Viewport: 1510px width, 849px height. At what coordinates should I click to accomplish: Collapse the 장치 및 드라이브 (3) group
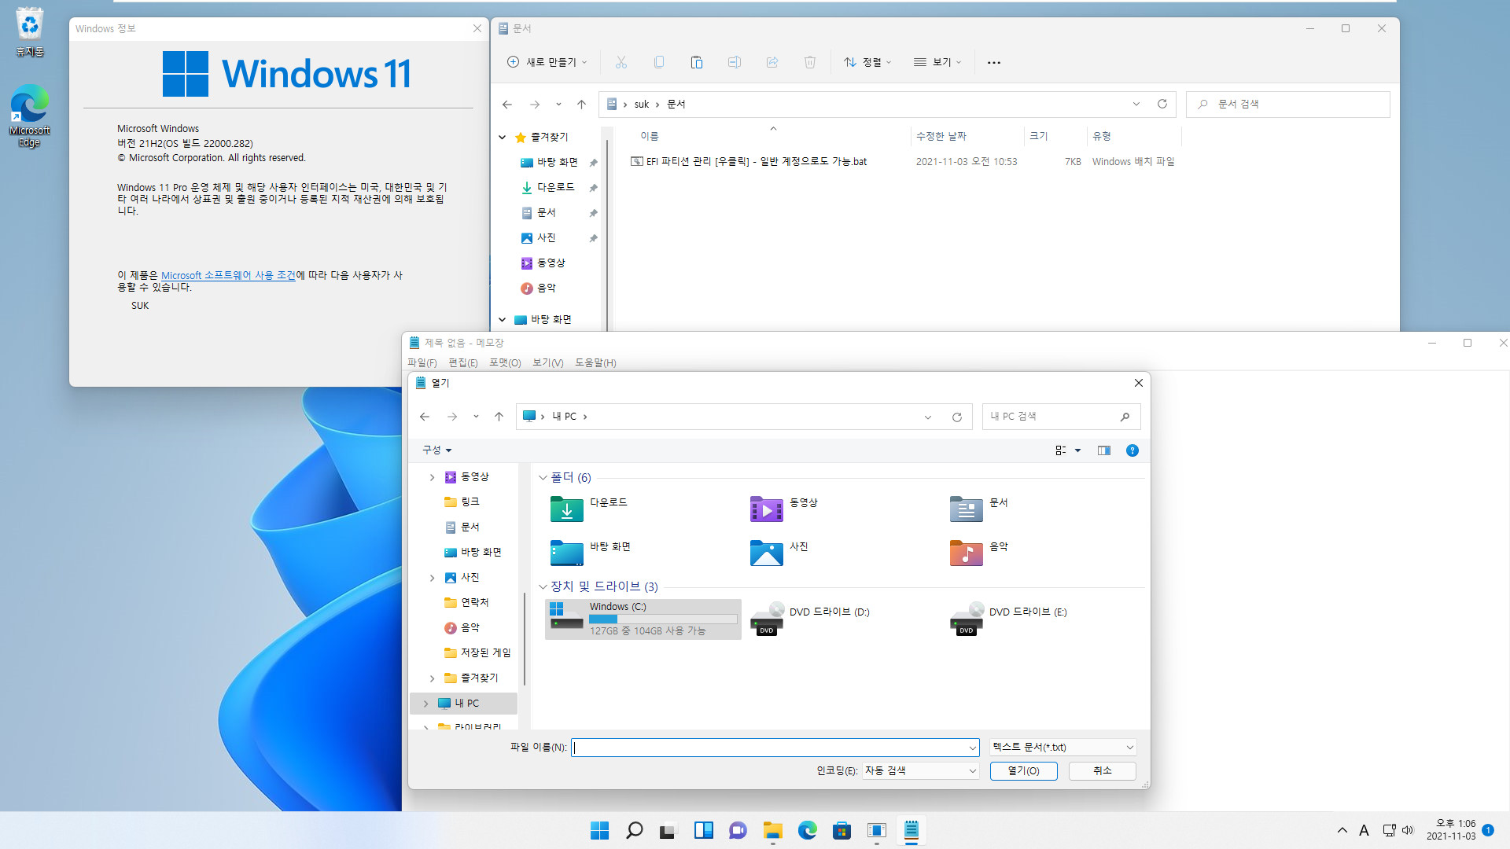543,587
